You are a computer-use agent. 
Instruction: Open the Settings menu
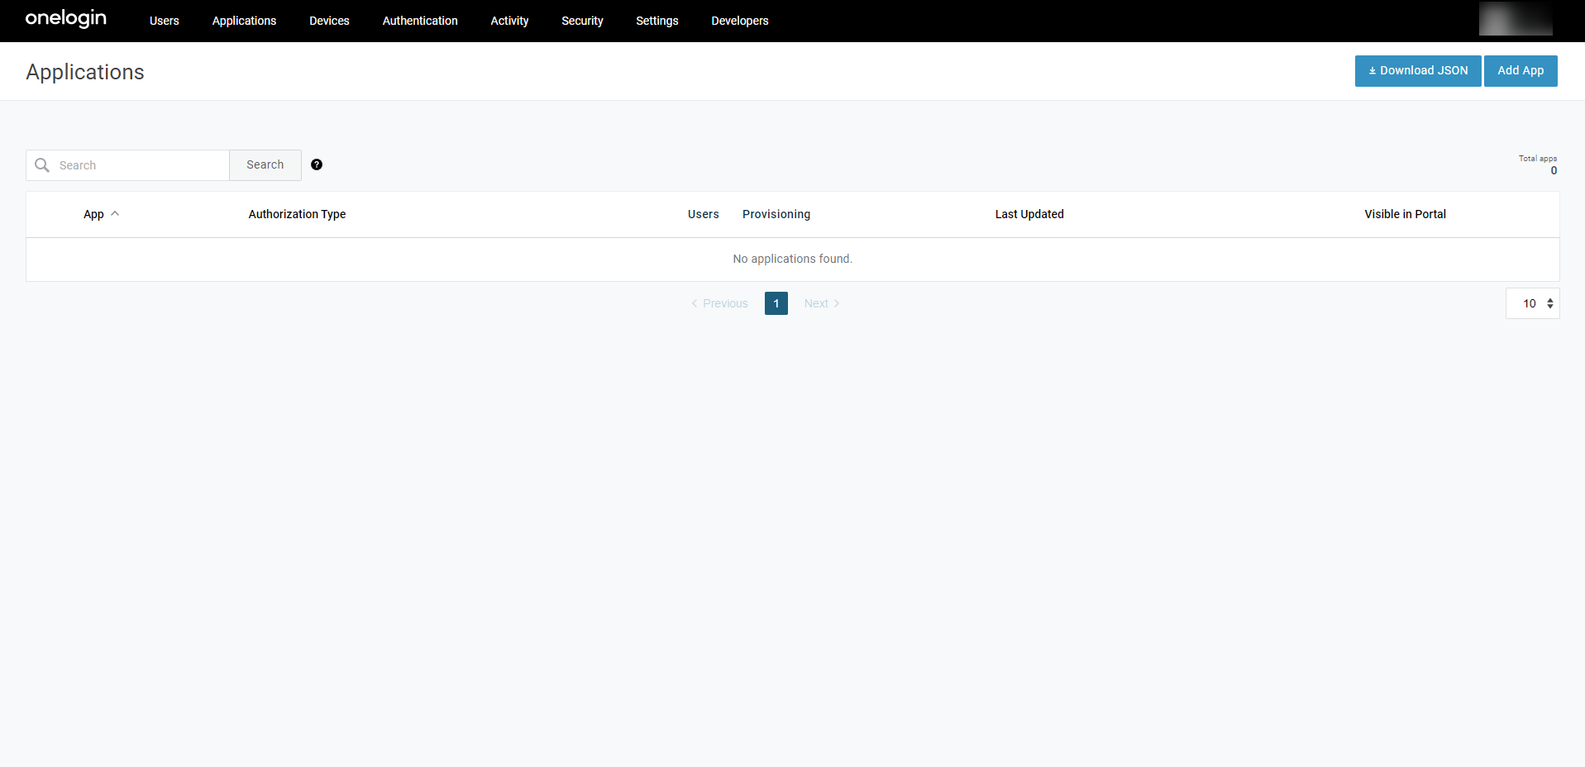[x=656, y=21]
